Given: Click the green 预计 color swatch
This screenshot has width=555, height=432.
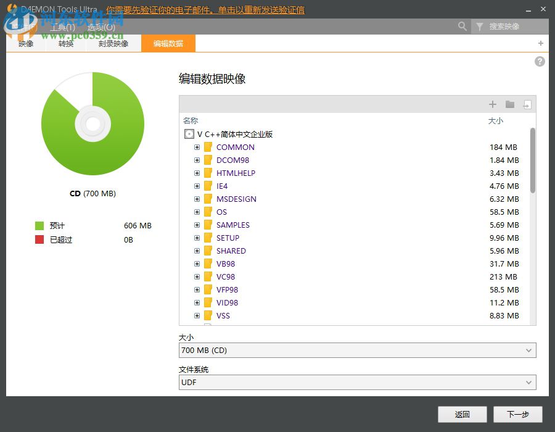Looking at the screenshot, I should click(x=39, y=225).
